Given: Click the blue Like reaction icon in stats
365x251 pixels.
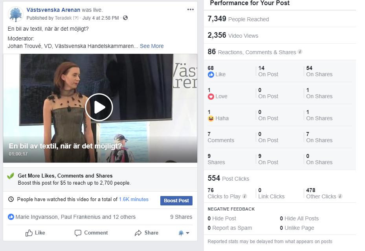Looking at the screenshot, I should [211, 75].
